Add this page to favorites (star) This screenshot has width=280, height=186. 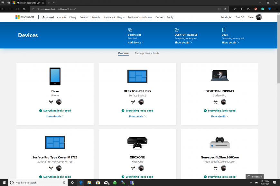pos(225,9)
